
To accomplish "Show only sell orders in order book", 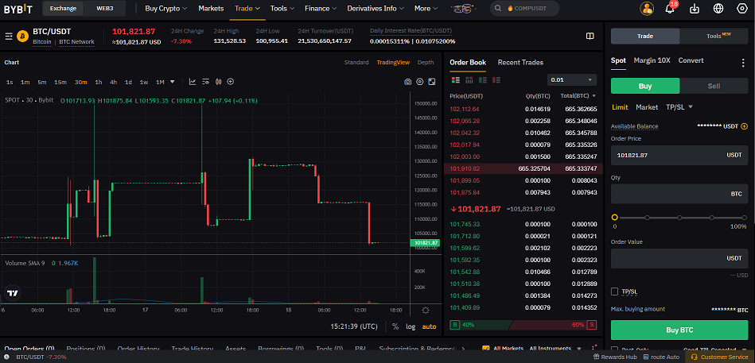I will point(496,79).
